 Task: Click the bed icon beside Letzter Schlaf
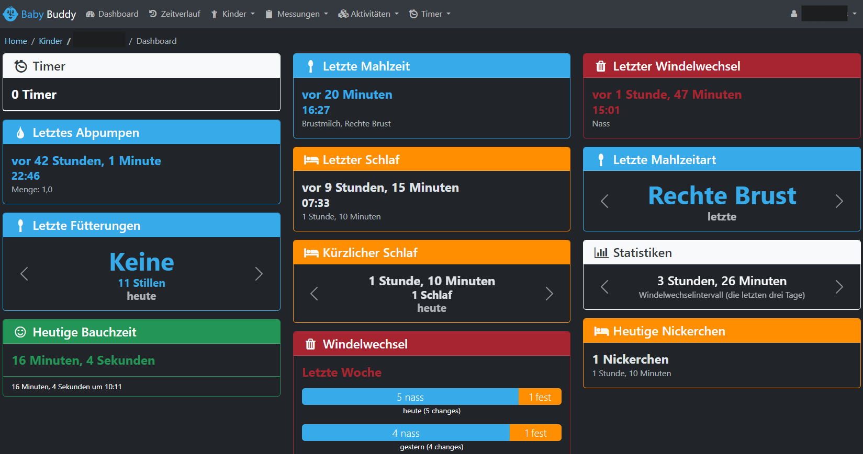click(311, 160)
